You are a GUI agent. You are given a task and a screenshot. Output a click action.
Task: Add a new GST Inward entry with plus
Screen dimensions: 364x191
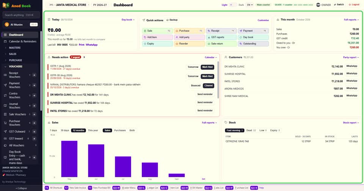pyautogui.click(x=34, y=139)
